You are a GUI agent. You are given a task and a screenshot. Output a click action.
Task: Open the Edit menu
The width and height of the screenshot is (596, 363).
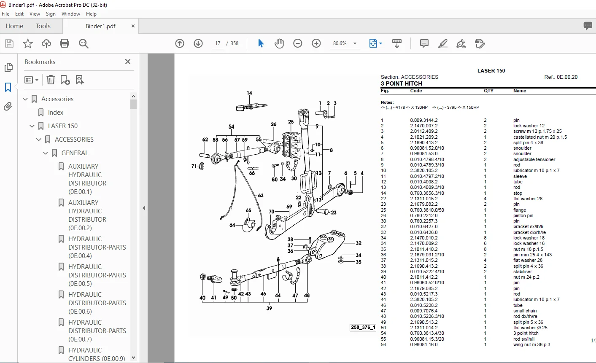pos(19,14)
